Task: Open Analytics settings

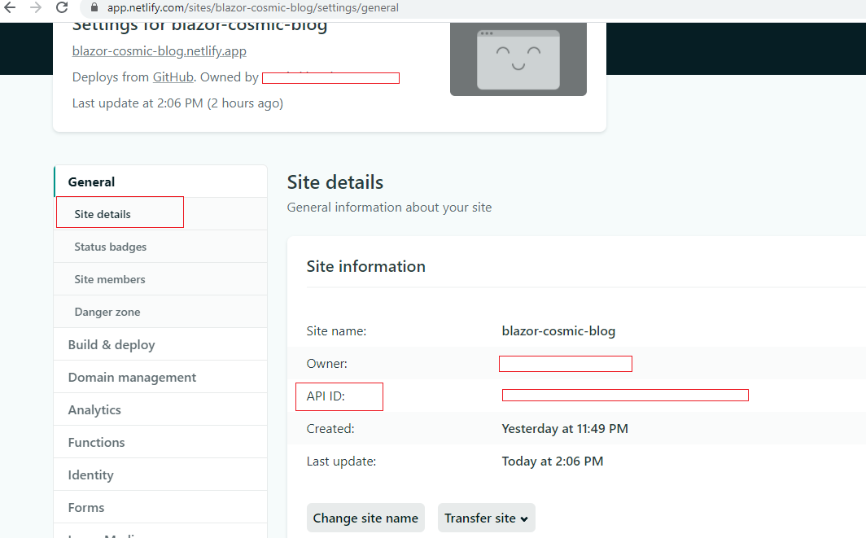Action: click(160, 410)
